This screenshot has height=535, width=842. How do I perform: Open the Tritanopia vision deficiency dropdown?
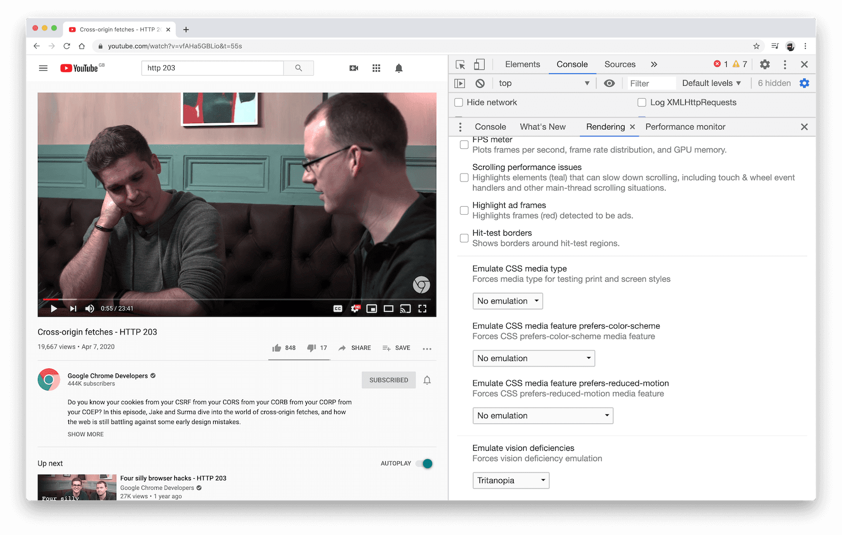pyautogui.click(x=510, y=480)
